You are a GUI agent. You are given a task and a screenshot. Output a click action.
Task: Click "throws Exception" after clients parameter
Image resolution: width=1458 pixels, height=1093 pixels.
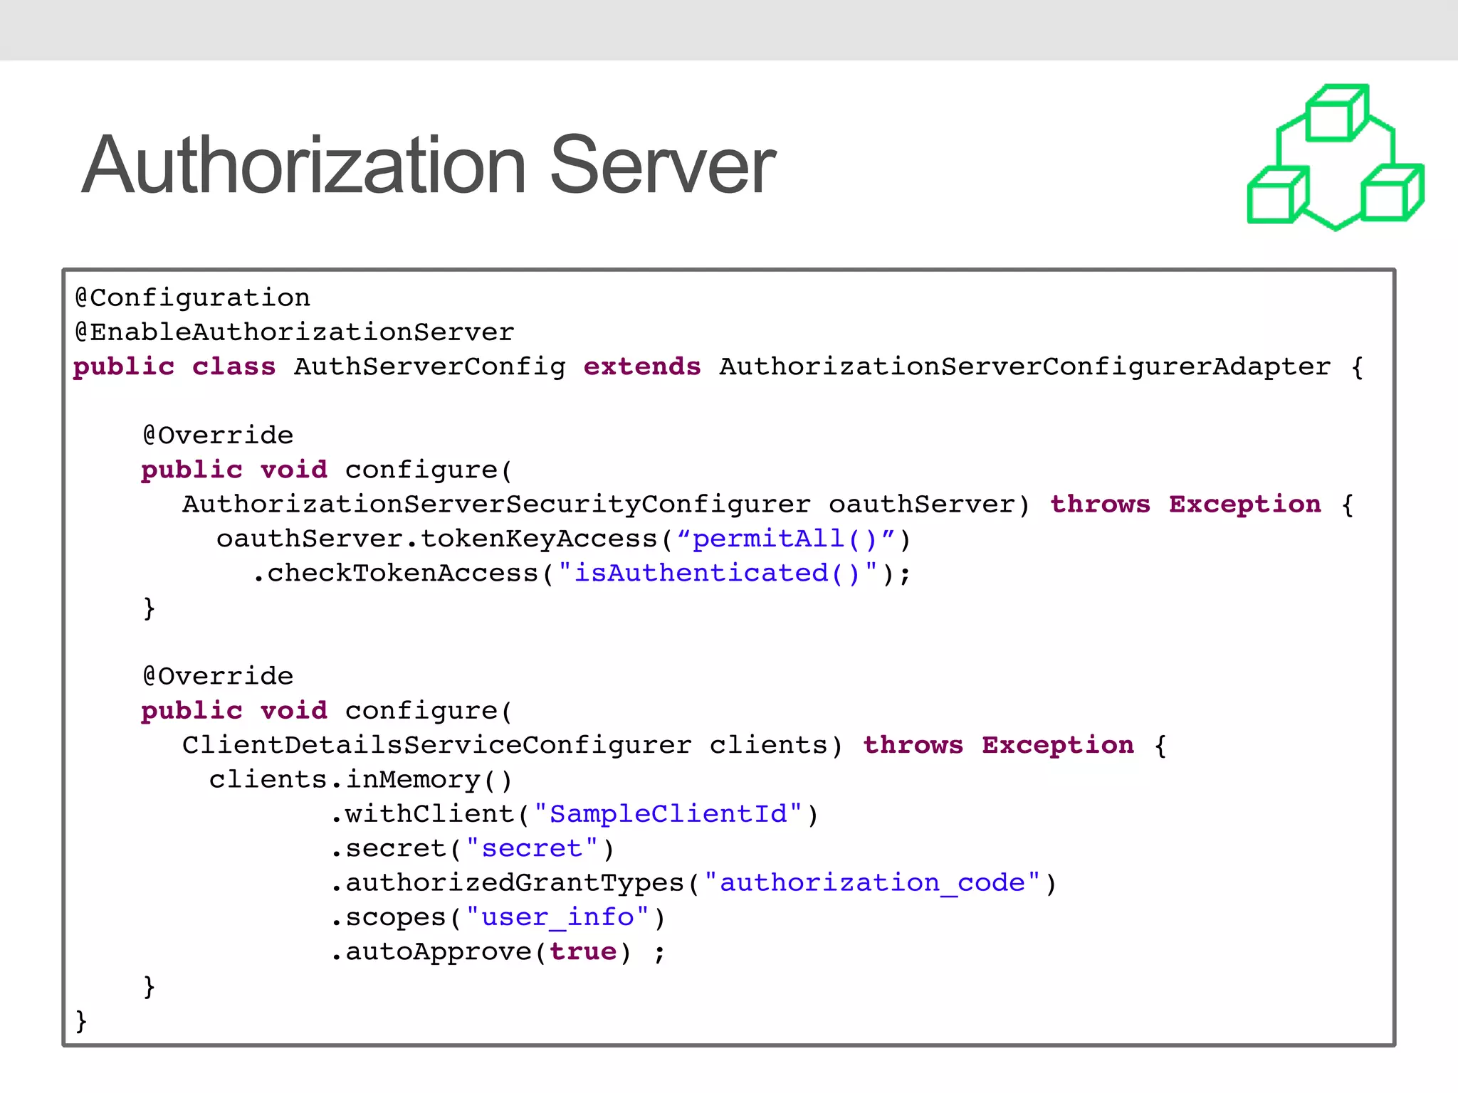click(998, 745)
